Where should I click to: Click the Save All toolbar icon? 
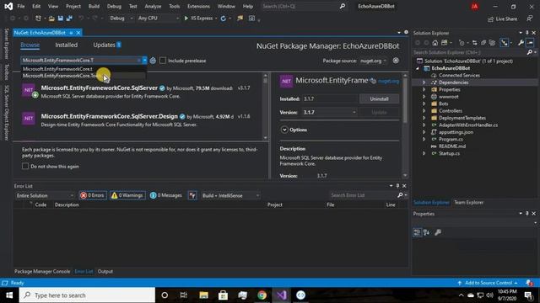pyautogui.click(x=69, y=19)
